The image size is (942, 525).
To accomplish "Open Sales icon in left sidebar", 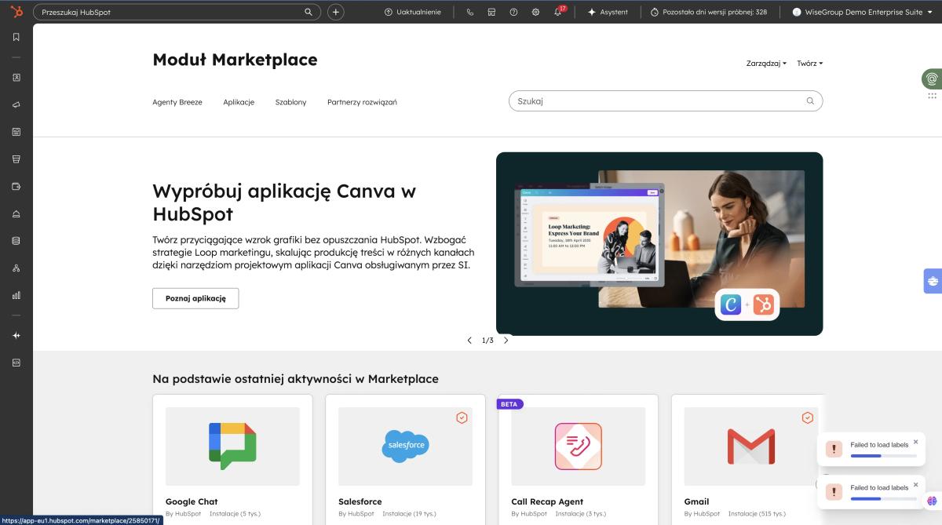I will (x=16, y=159).
